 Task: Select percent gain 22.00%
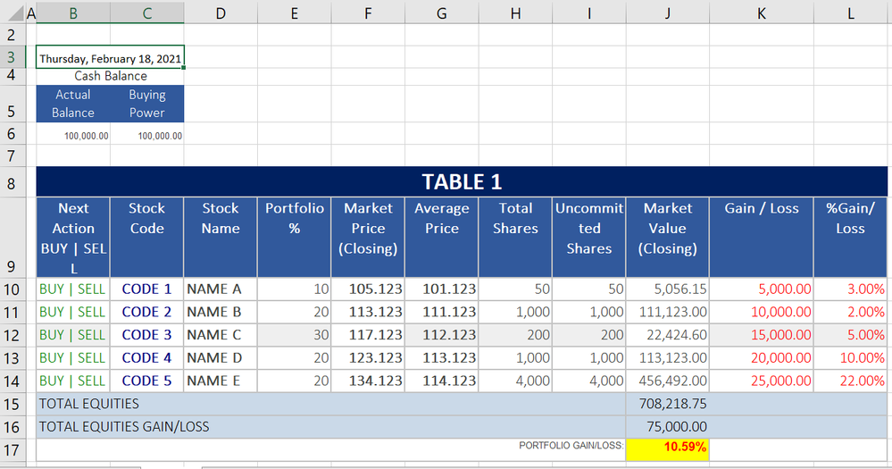tap(850, 381)
